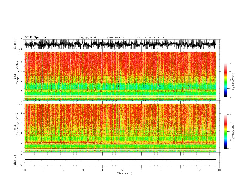This screenshot has width=247, height=191.
Task: Click the ch.3(V) axis label
Action: coord(15,160)
